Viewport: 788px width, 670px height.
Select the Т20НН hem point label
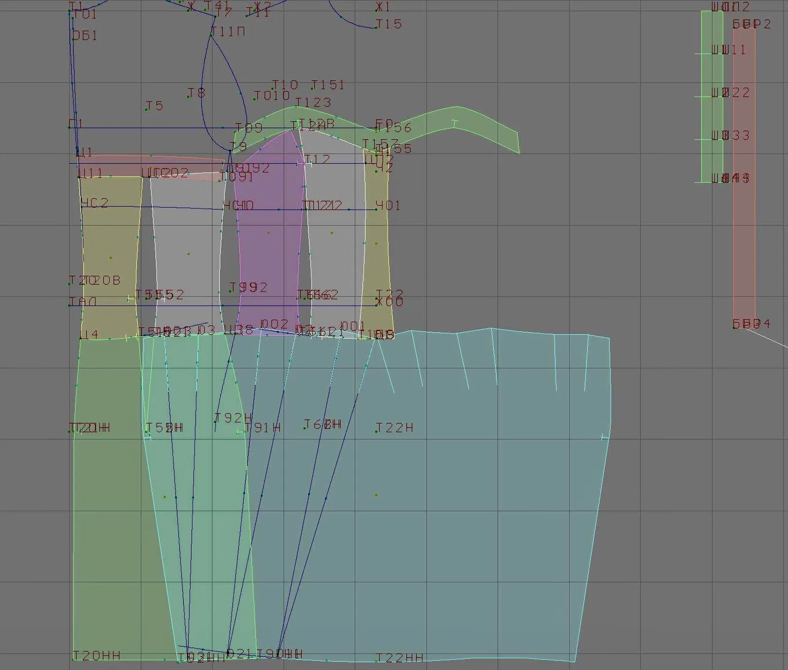click(x=96, y=655)
